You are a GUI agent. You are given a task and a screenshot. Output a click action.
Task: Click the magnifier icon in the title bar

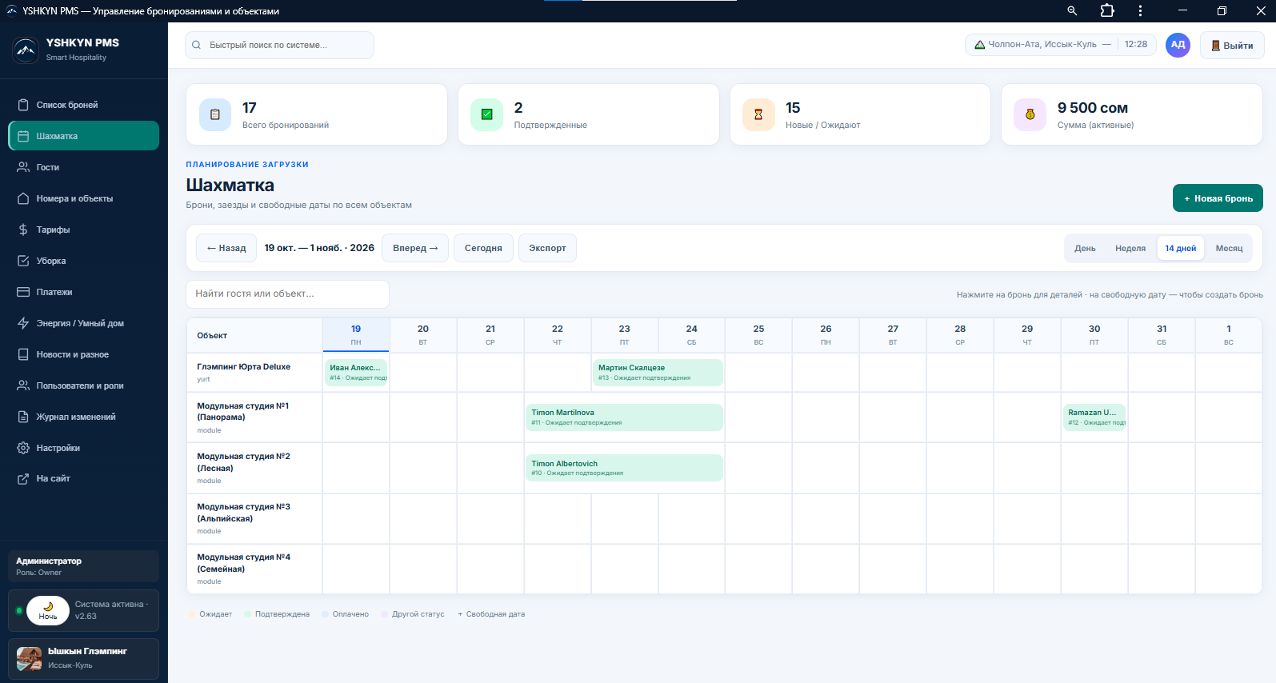1072,11
